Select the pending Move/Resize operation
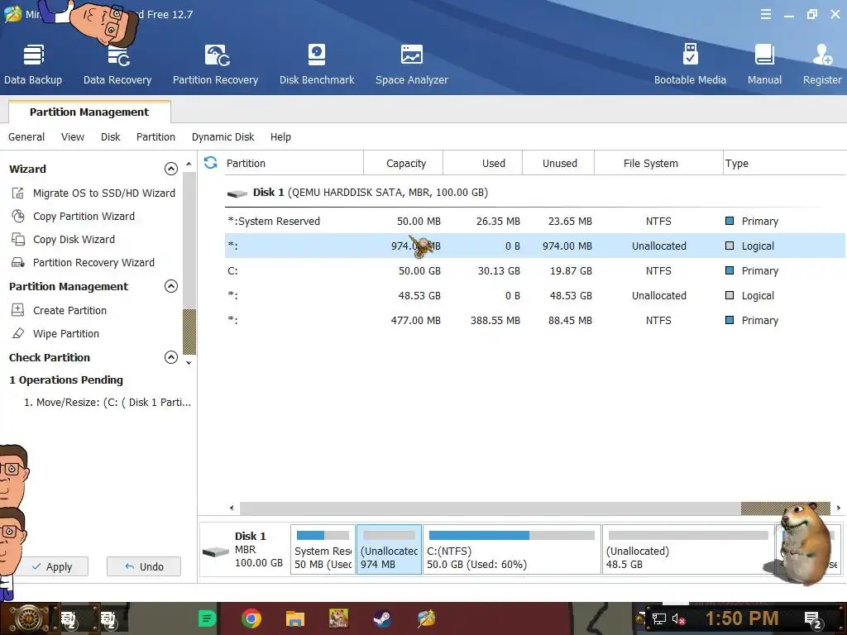847x635 pixels. pos(107,403)
